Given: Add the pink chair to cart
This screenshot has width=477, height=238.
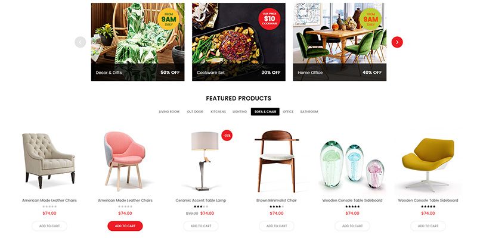Looking at the screenshot, I should click(125, 226).
